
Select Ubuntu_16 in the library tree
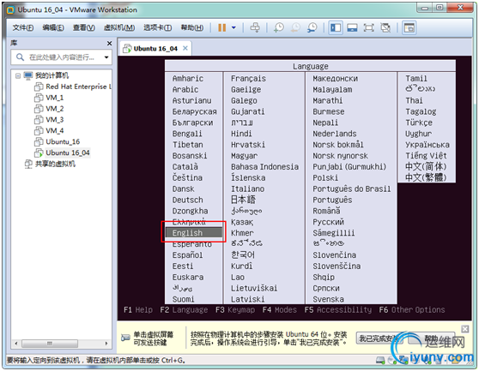pos(58,141)
